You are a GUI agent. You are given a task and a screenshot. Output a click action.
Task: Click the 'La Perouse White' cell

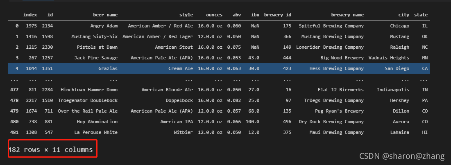[97, 132]
